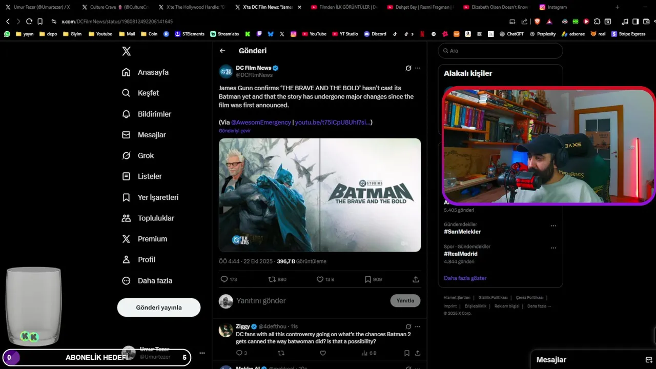Open Bildirimler notifications

tap(147, 114)
